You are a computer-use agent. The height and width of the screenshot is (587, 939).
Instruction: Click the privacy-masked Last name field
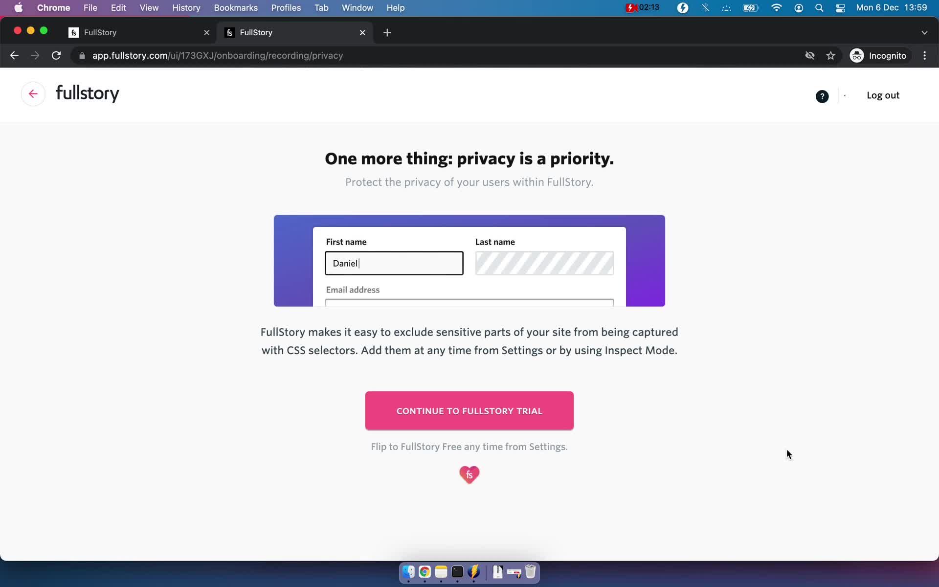point(545,263)
